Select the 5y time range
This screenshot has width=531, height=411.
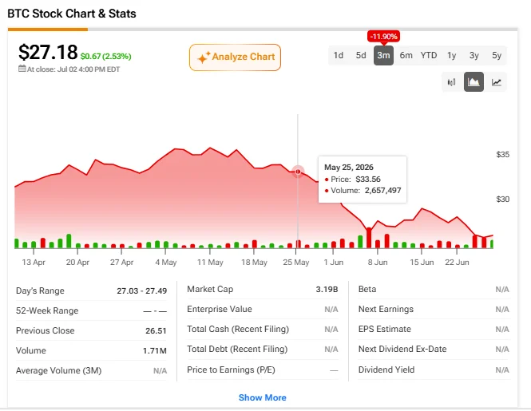[497, 55]
